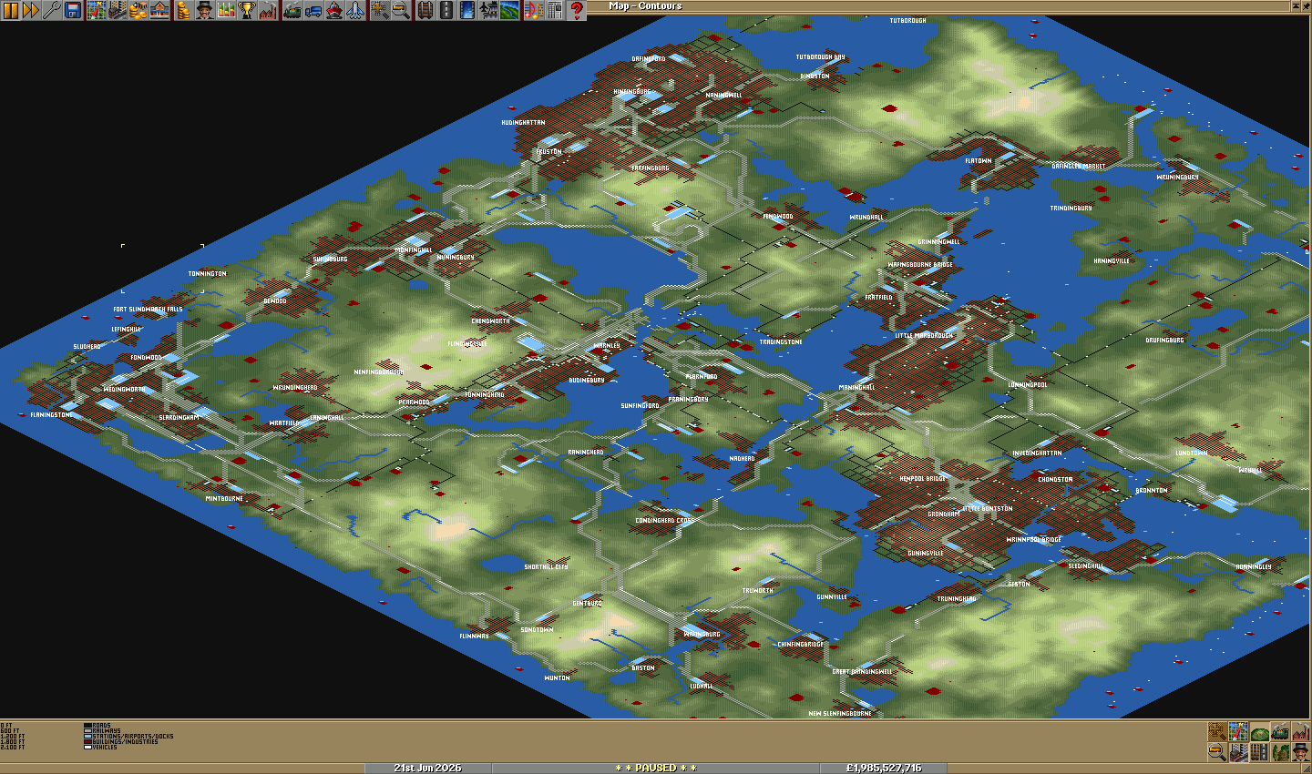1312x774 pixels.
Task: Click the date 21st Jun 2026
Action: (x=427, y=768)
